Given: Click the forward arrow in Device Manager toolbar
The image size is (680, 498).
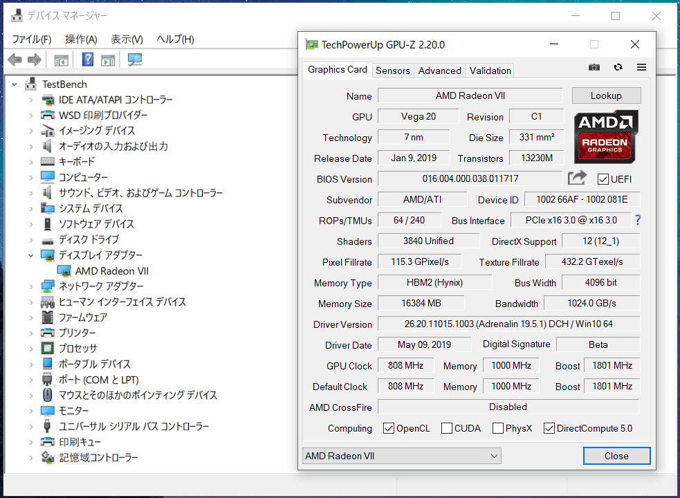Looking at the screenshot, I should pyautogui.click(x=35, y=59).
